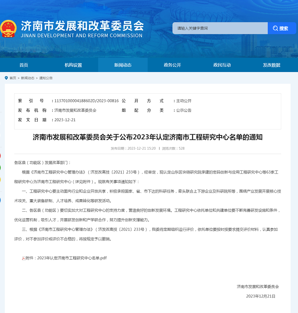Click 通知公告 in the breadcrumb
298x313 pixels.
46,78
